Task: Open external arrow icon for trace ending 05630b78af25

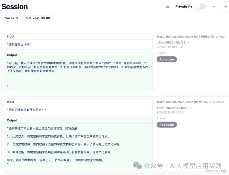Action: pyautogui.click(x=188, y=42)
